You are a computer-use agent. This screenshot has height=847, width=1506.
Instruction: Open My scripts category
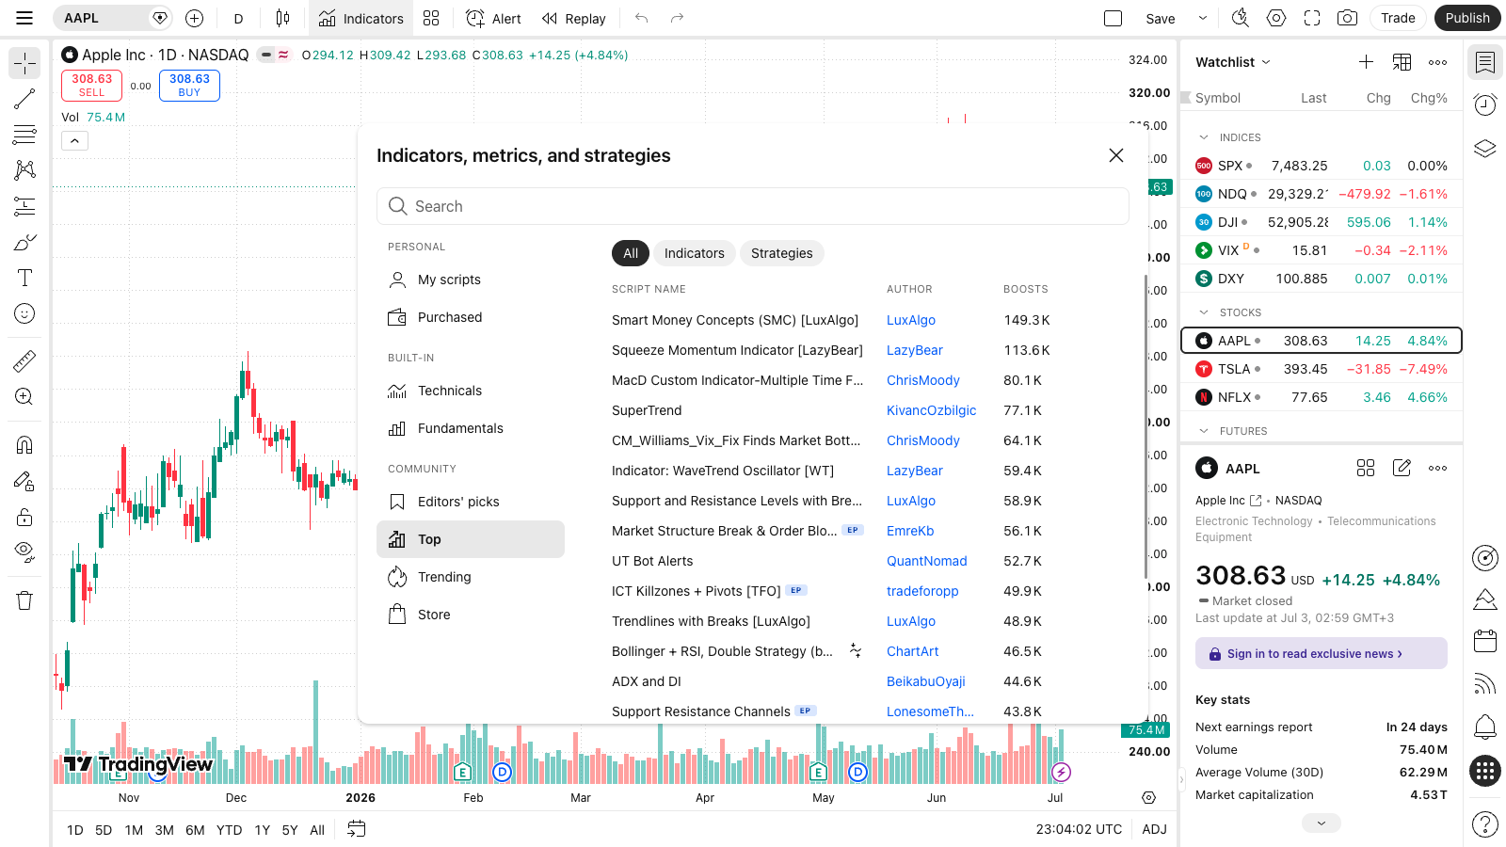[471, 280]
